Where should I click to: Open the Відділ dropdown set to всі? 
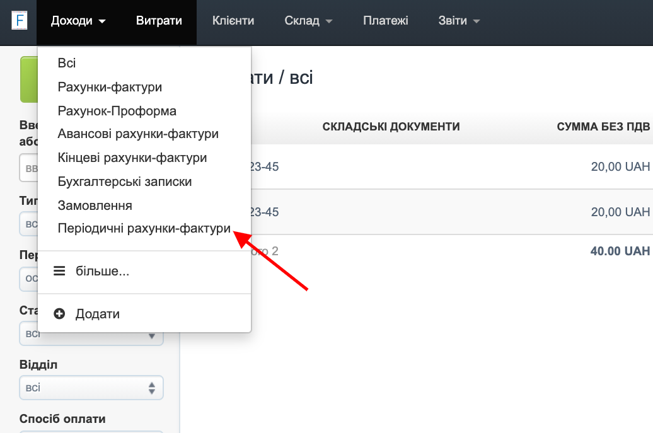[91, 388]
